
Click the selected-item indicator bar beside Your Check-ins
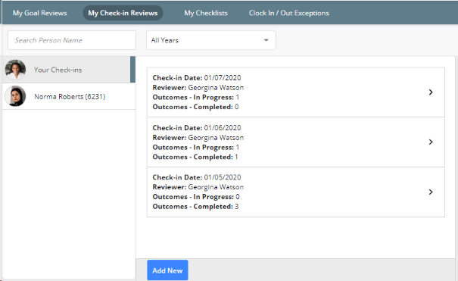click(x=132, y=70)
